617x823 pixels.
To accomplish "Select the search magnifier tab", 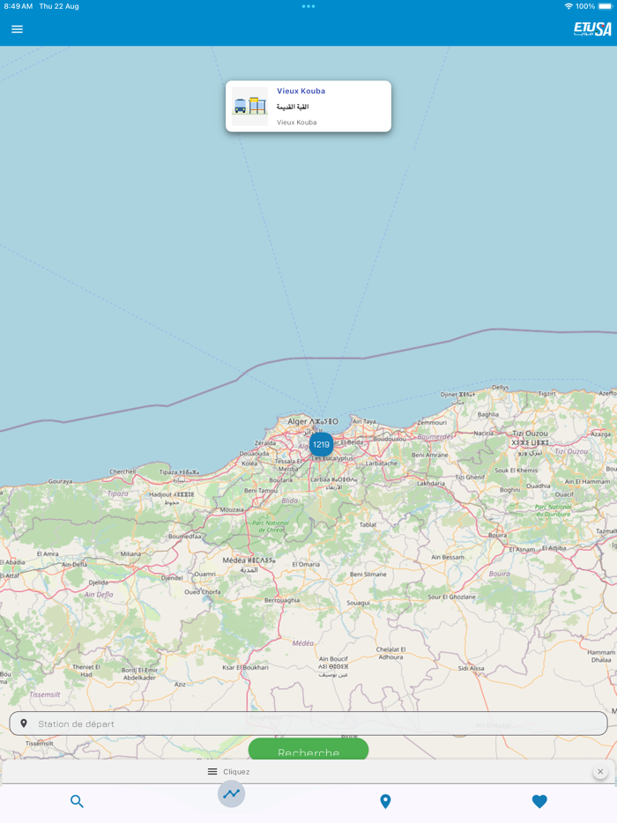I will (x=78, y=801).
